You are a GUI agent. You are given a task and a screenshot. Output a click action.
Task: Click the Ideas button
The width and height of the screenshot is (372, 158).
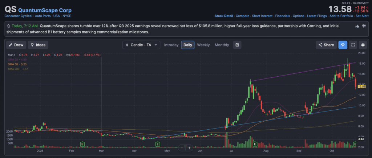(38, 45)
